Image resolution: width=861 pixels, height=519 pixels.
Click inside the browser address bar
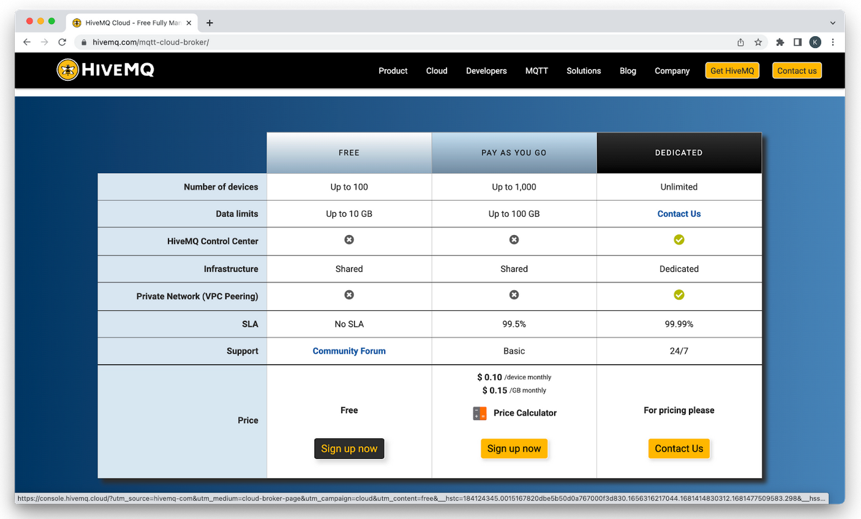[x=245, y=42]
